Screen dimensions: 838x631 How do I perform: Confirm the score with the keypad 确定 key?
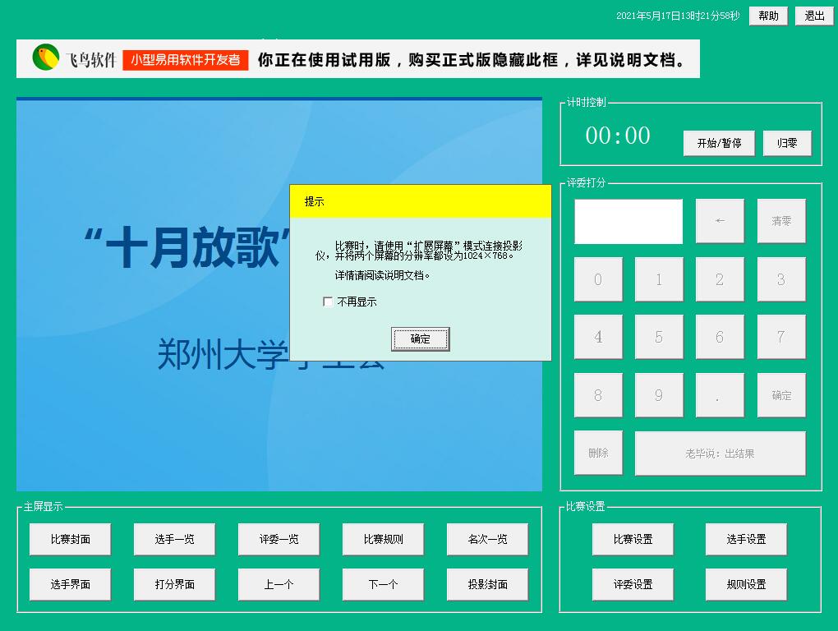pyautogui.click(x=780, y=395)
